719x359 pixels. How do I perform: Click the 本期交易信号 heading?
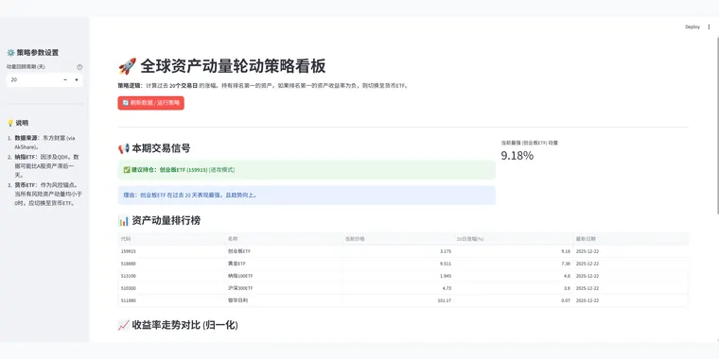161,148
